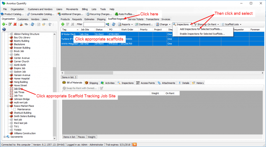This screenshot has width=266, height=147.
Task: Click into the Filter text box
Action: click(x=94, y=24)
